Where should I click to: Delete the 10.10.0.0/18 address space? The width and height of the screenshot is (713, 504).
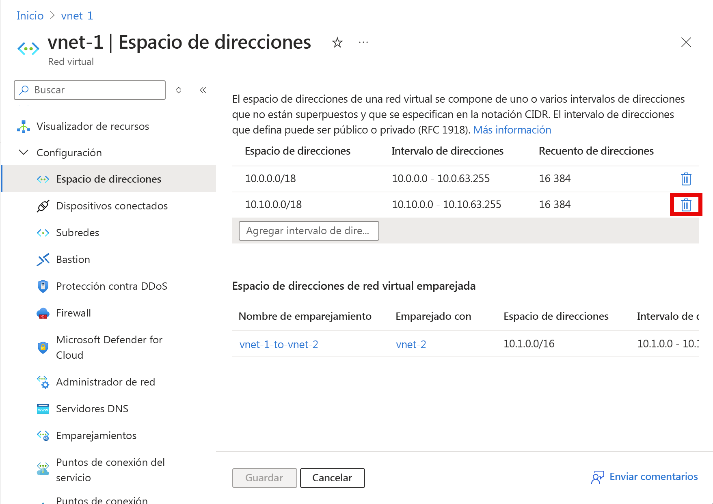click(686, 205)
